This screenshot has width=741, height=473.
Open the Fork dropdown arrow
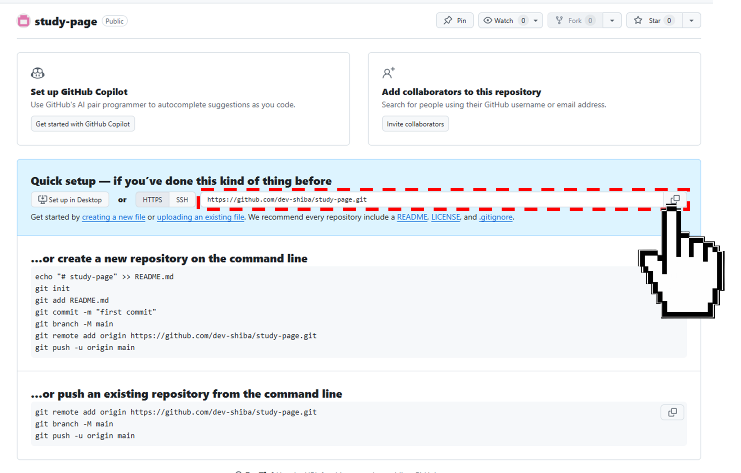pos(612,21)
